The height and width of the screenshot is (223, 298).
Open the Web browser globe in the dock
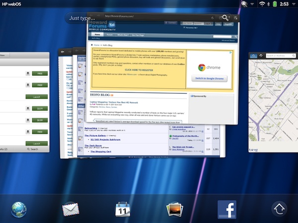19,210
